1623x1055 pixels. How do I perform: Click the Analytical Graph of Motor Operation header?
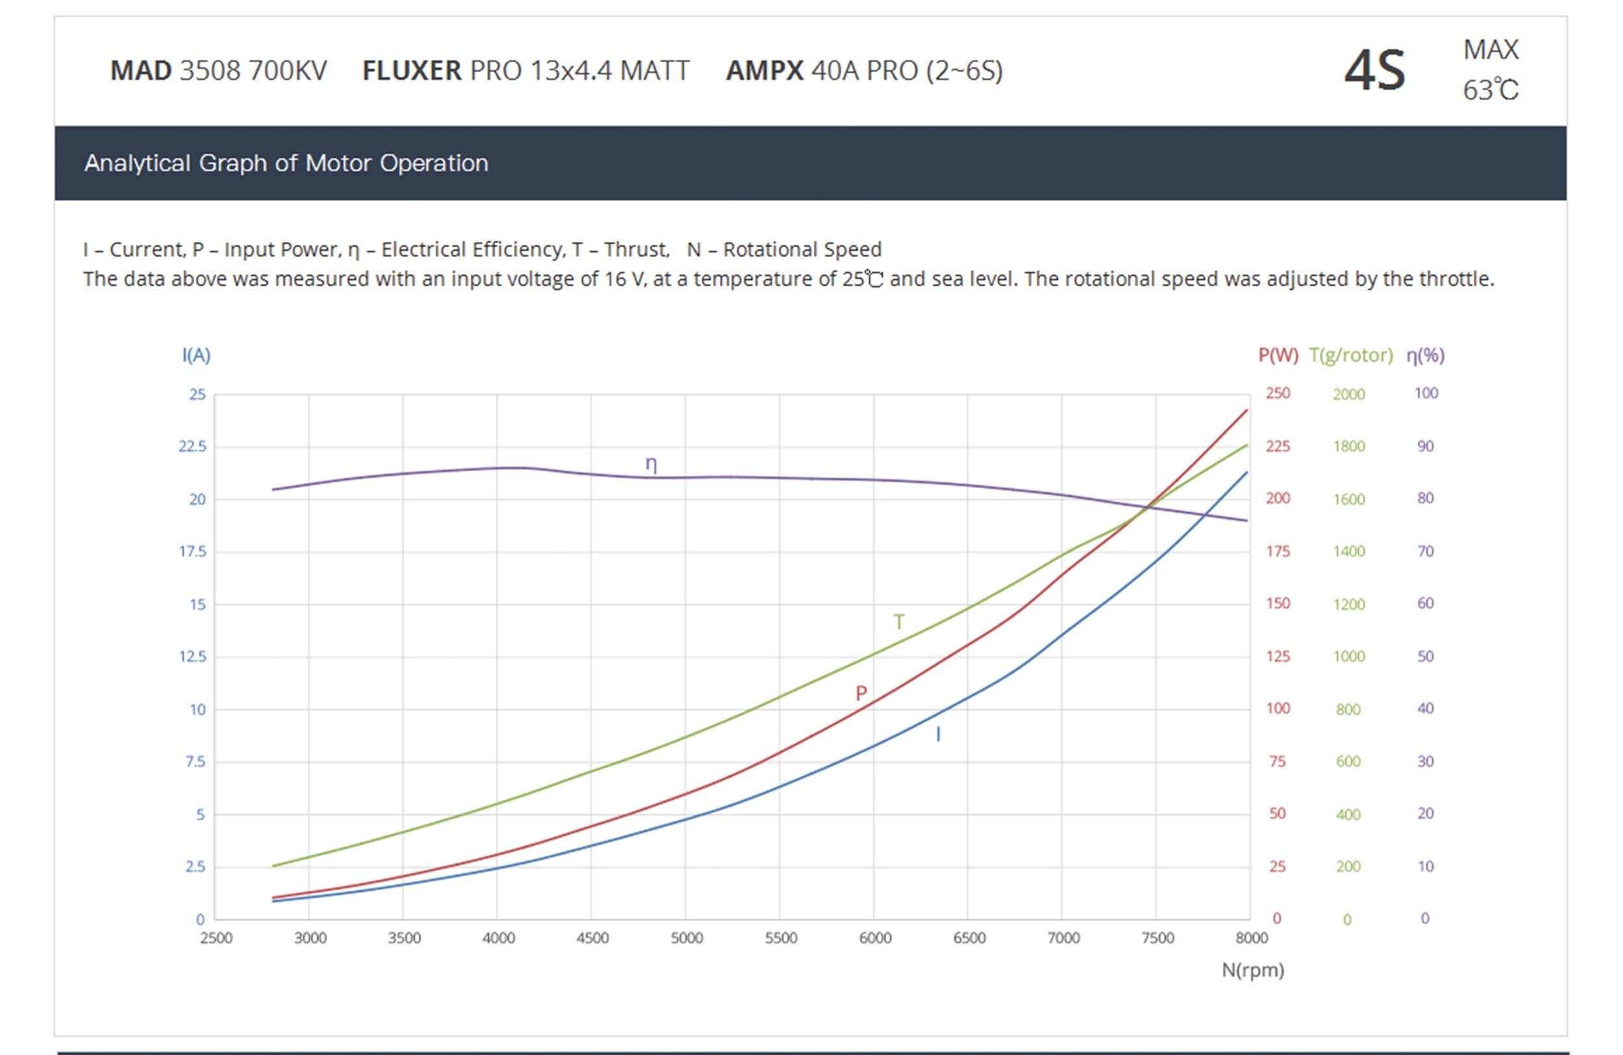tap(286, 163)
